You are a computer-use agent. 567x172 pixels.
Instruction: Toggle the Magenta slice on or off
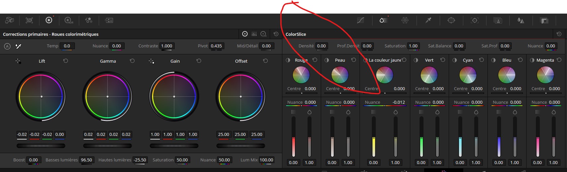click(532, 60)
